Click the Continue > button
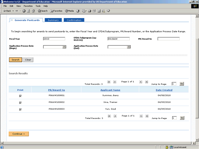Viewport: 199px width, 149px height. 19,134
